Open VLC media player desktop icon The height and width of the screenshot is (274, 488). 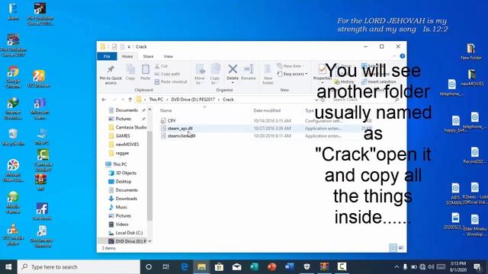click(13, 234)
